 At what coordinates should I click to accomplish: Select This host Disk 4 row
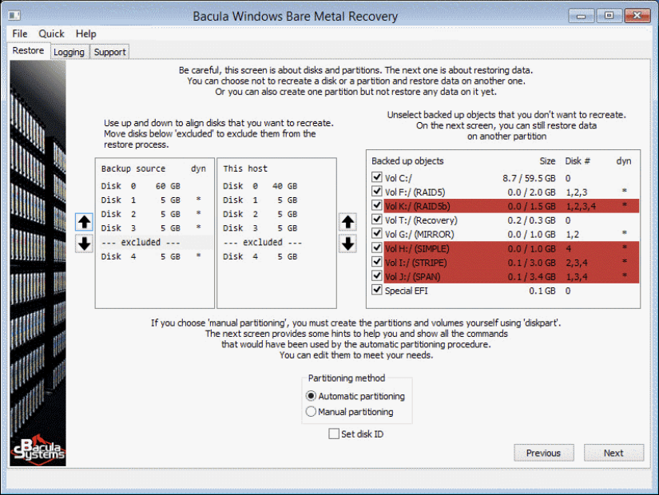[276, 257]
